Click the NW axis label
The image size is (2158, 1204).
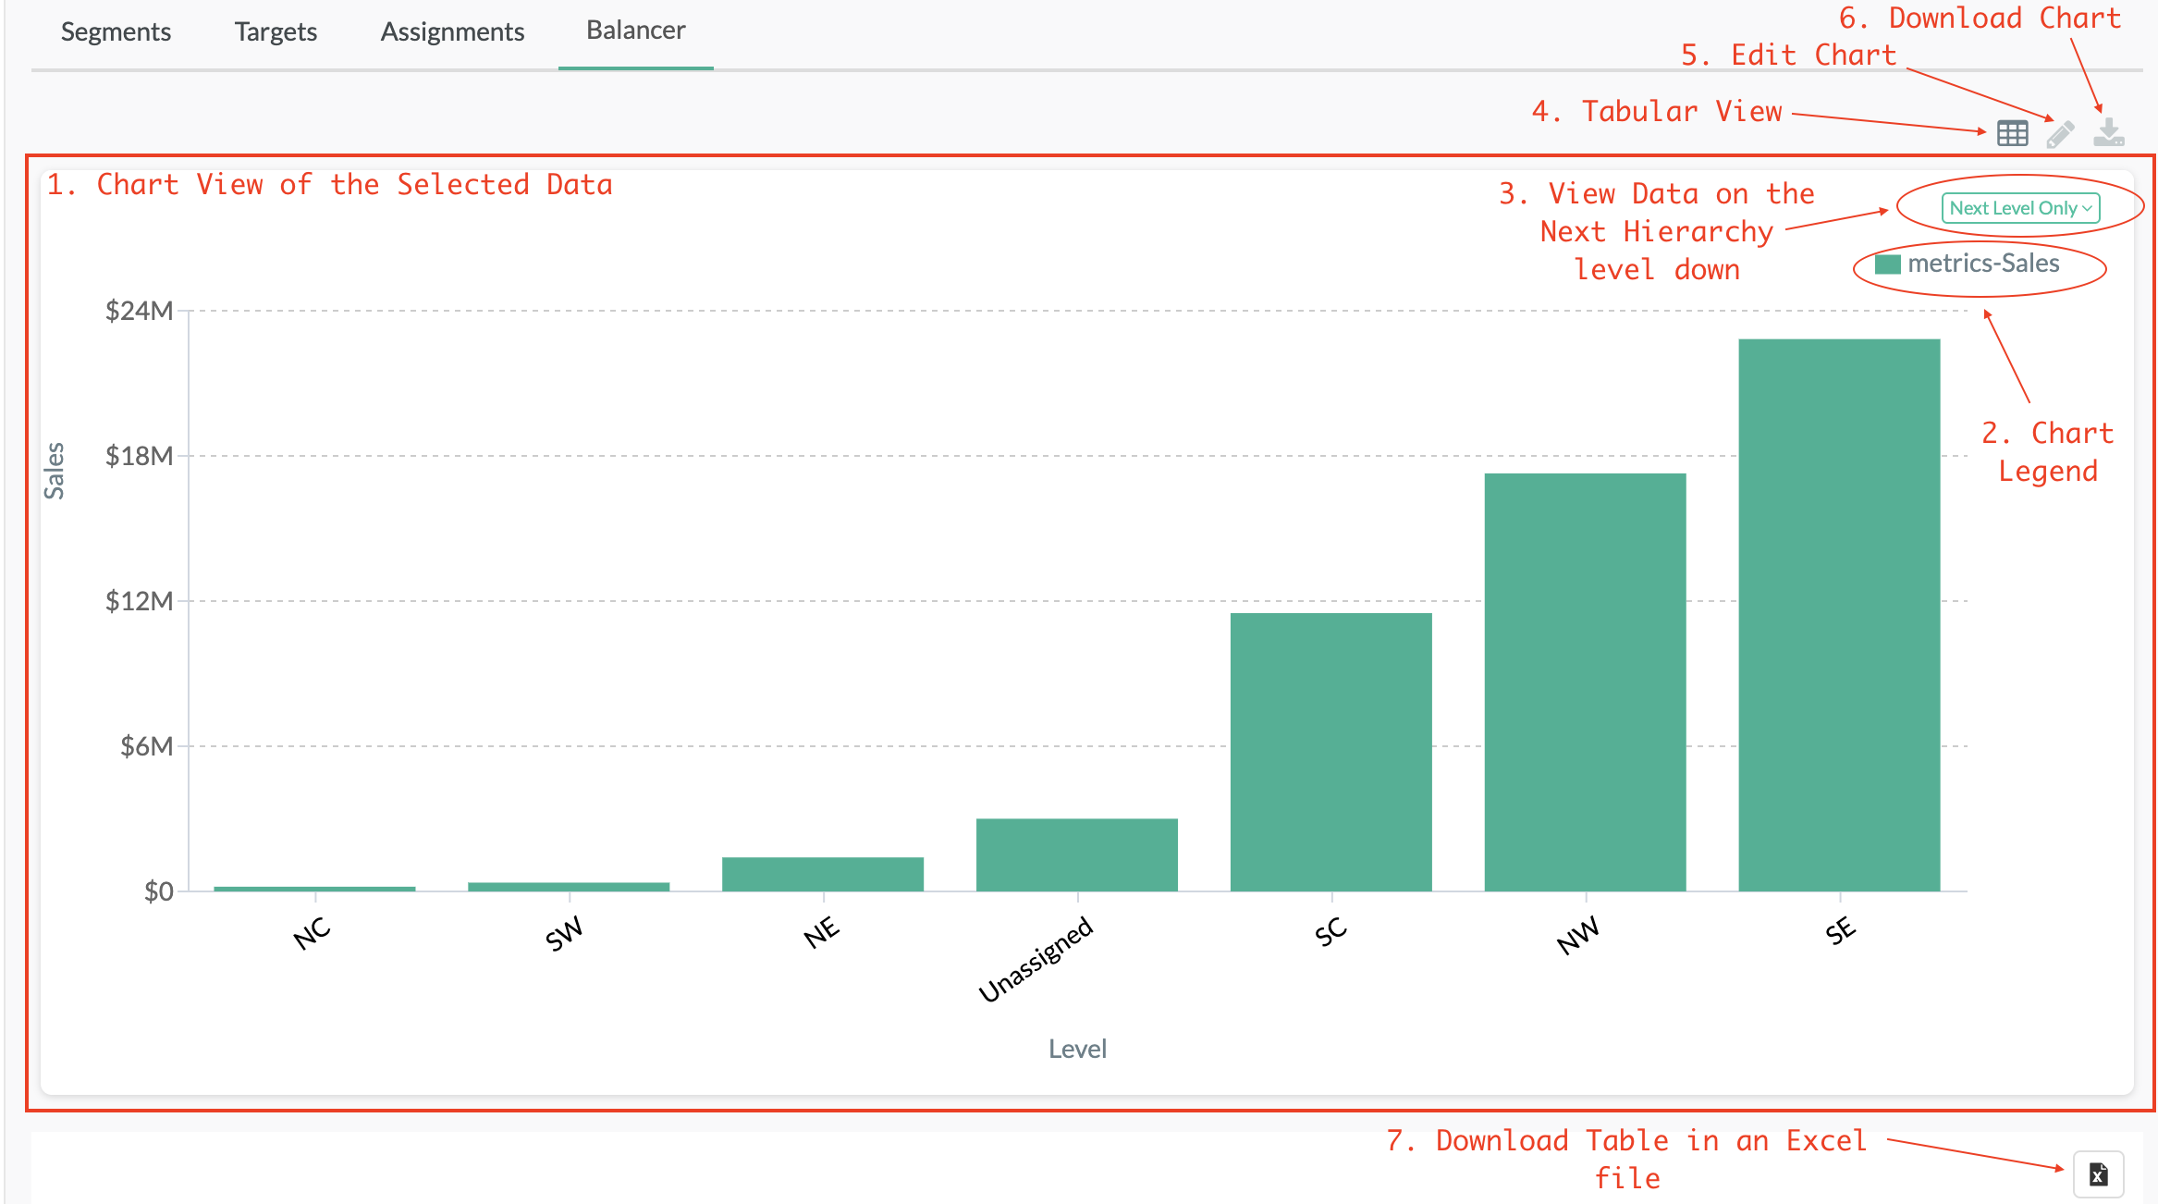[1577, 935]
